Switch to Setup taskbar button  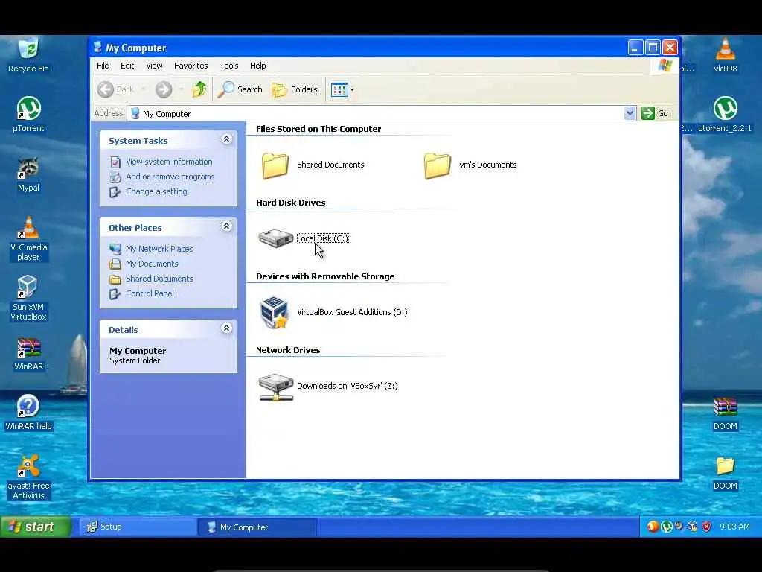point(138,527)
